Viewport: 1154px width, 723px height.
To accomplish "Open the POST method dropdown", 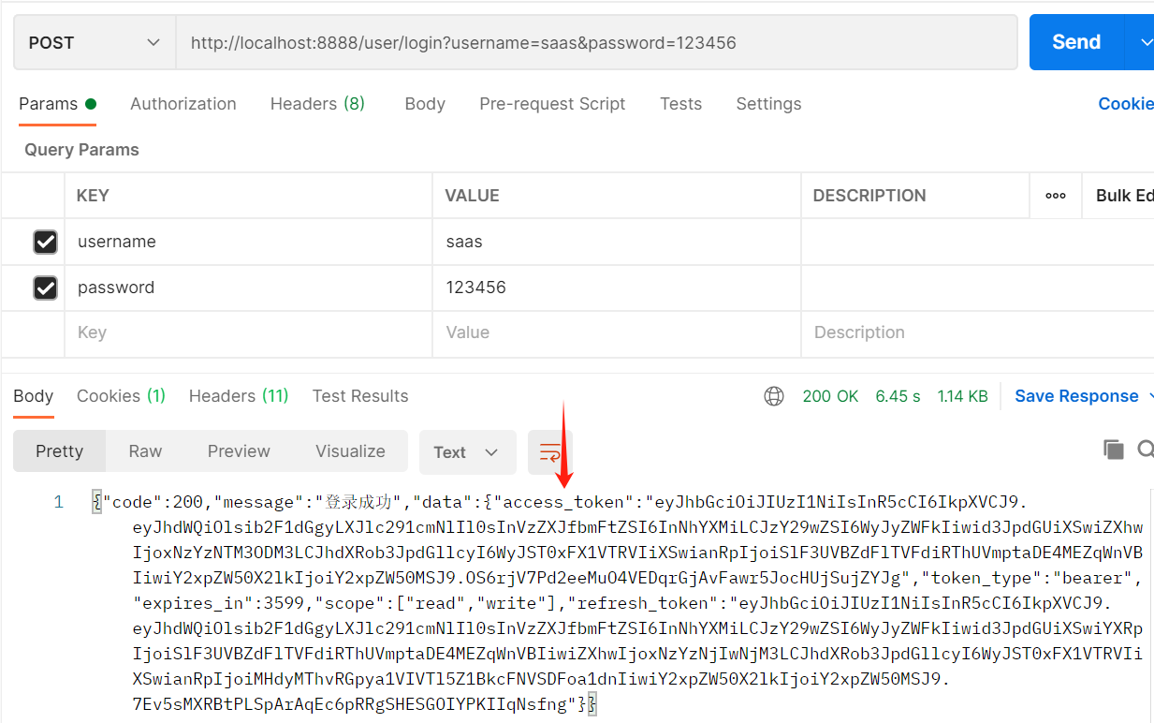I will 95,42.
